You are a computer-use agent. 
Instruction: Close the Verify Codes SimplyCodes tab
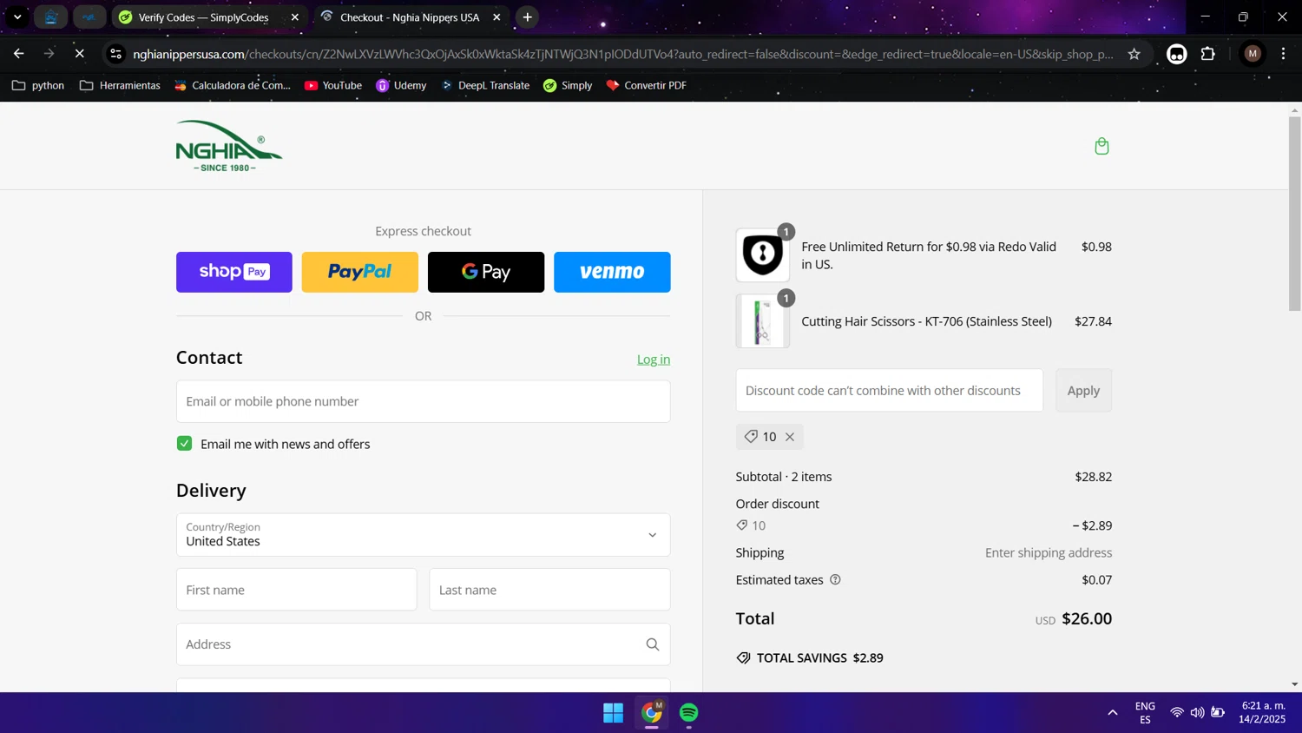(x=295, y=17)
